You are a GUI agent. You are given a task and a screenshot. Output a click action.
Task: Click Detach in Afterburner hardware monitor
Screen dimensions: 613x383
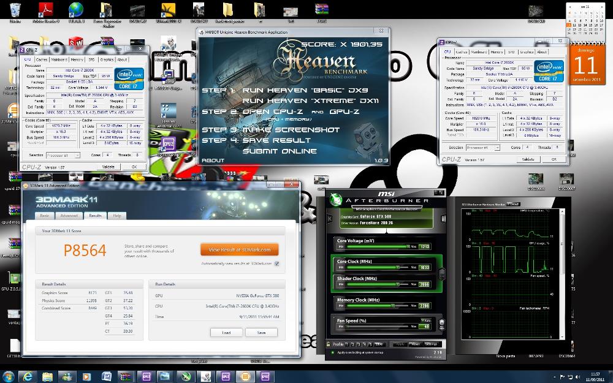point(513,205)
